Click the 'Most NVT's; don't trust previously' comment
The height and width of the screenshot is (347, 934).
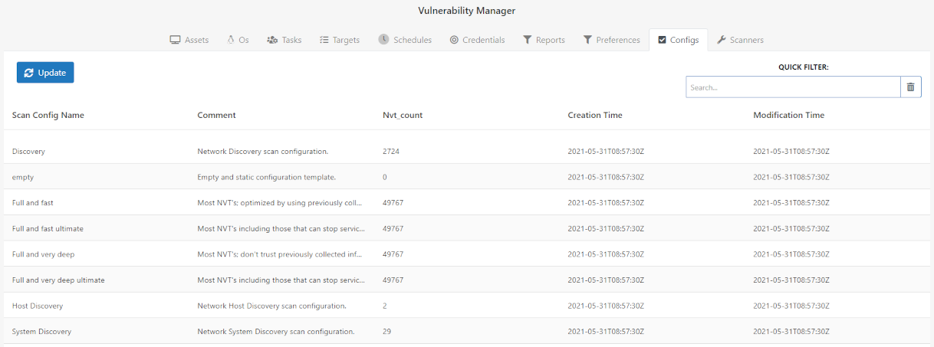(279, 254)
